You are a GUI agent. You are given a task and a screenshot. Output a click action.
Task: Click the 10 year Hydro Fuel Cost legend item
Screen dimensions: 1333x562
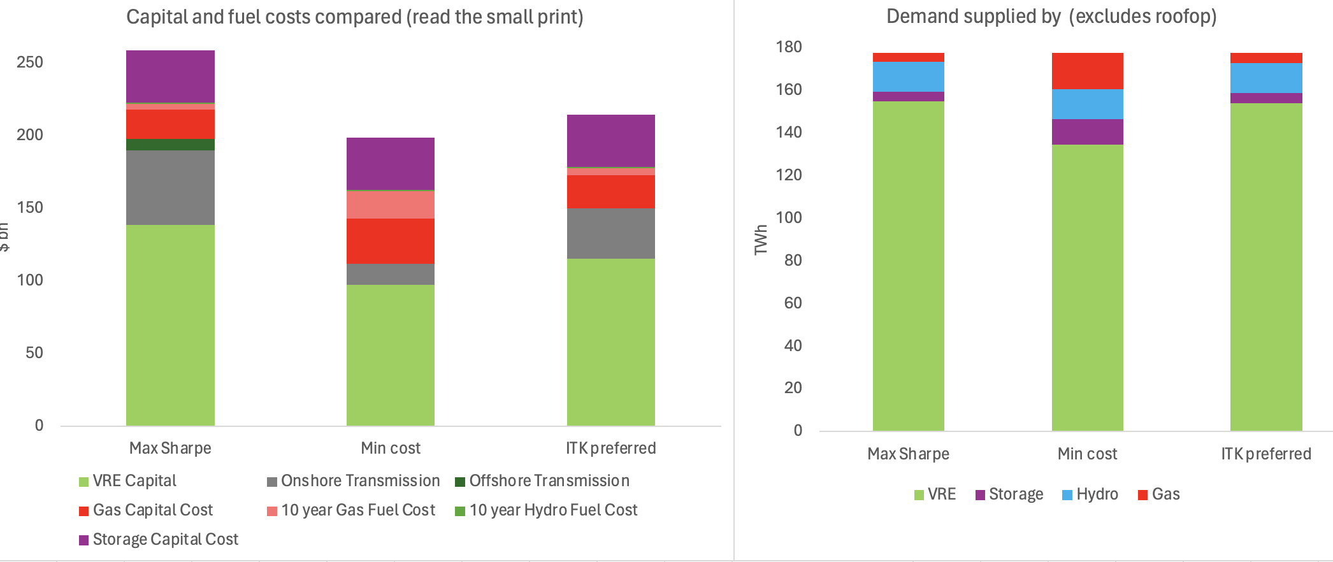[546, 510]
